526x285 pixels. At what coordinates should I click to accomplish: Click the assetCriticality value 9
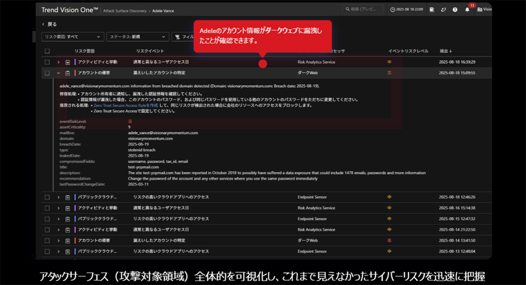click(x=129, y=127)
